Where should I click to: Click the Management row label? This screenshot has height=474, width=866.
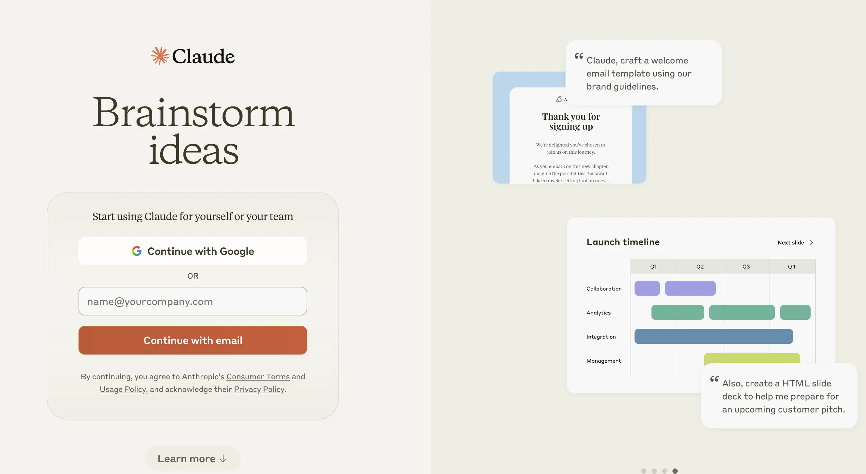tap(603, 361)
